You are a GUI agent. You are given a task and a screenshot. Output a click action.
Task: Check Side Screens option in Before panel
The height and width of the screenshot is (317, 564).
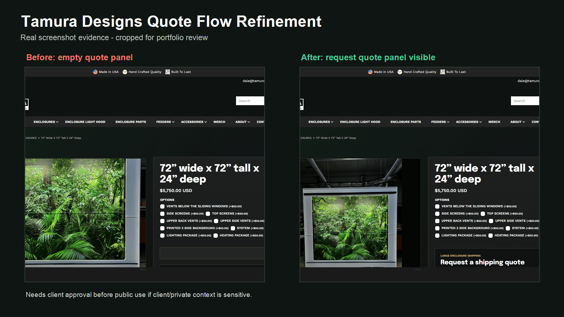click(163, 214)
